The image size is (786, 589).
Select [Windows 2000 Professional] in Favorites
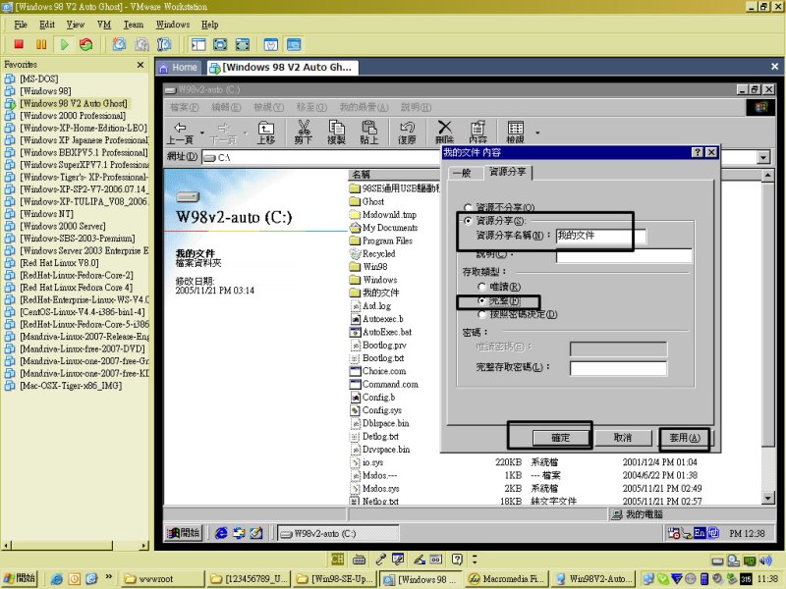pos(72,116)
